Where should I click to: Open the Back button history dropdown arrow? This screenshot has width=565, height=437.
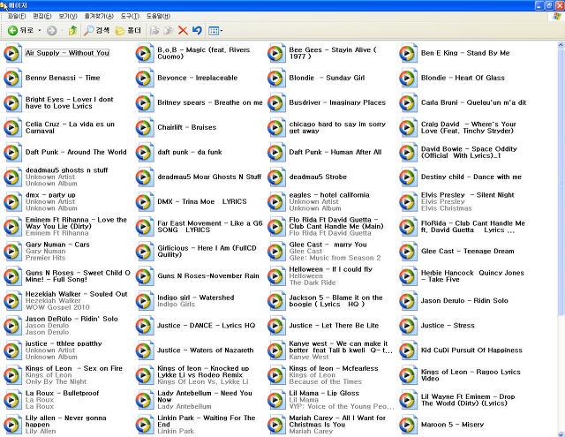point(40,31)
